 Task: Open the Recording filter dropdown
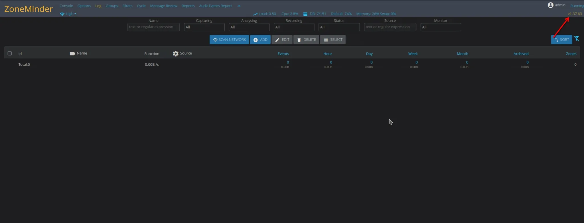pyautogui.click(x=294, y=27)
